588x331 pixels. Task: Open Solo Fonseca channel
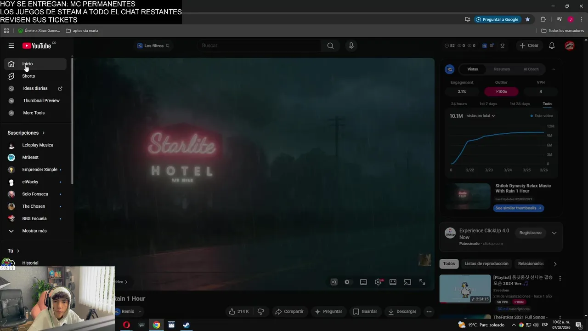coord(35,194)
